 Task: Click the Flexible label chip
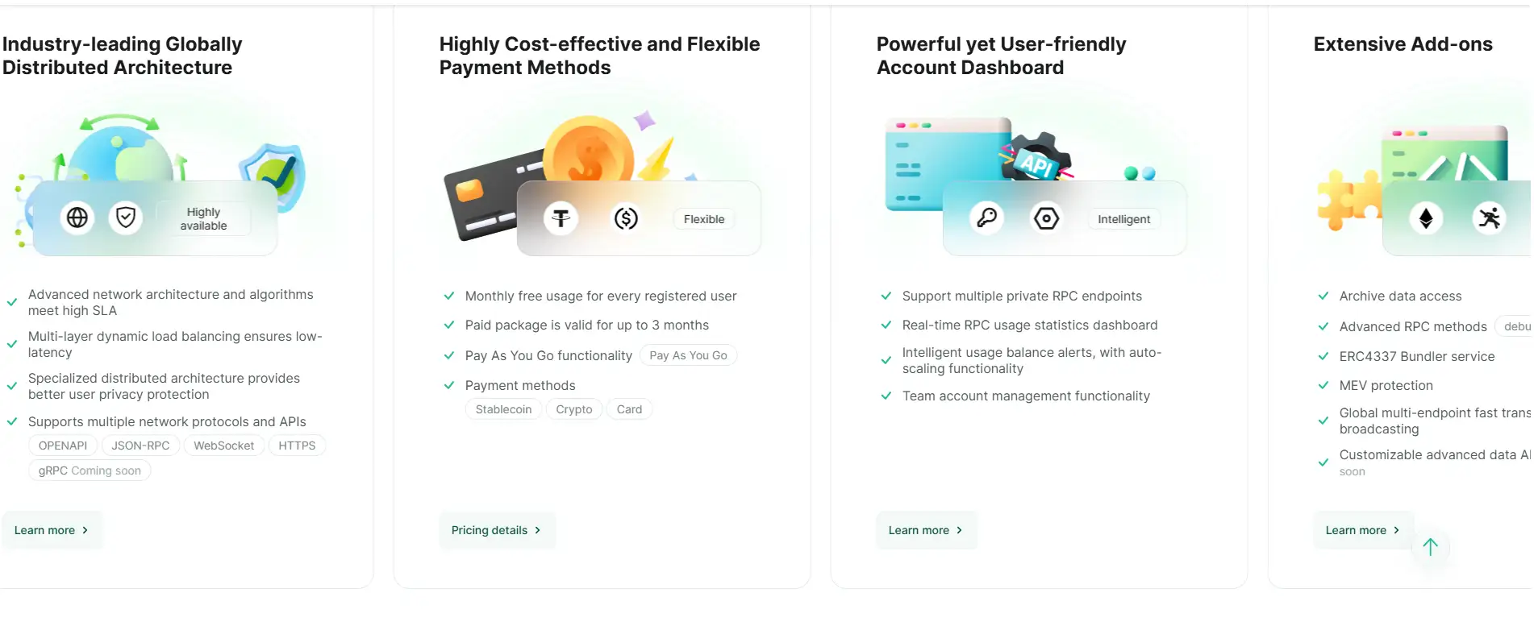pos(704,219)
